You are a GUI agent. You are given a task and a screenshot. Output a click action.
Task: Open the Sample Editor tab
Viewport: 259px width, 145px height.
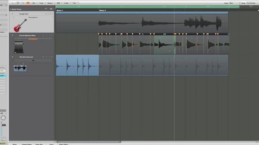(x=26, y=144)
